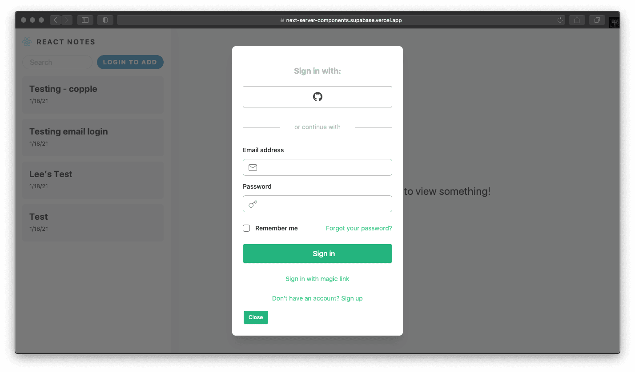Check the Remember me checkbox
Image resolution: width=635 pixels, height=372 pixels.
pyautogui.click(x=246, y=228)
